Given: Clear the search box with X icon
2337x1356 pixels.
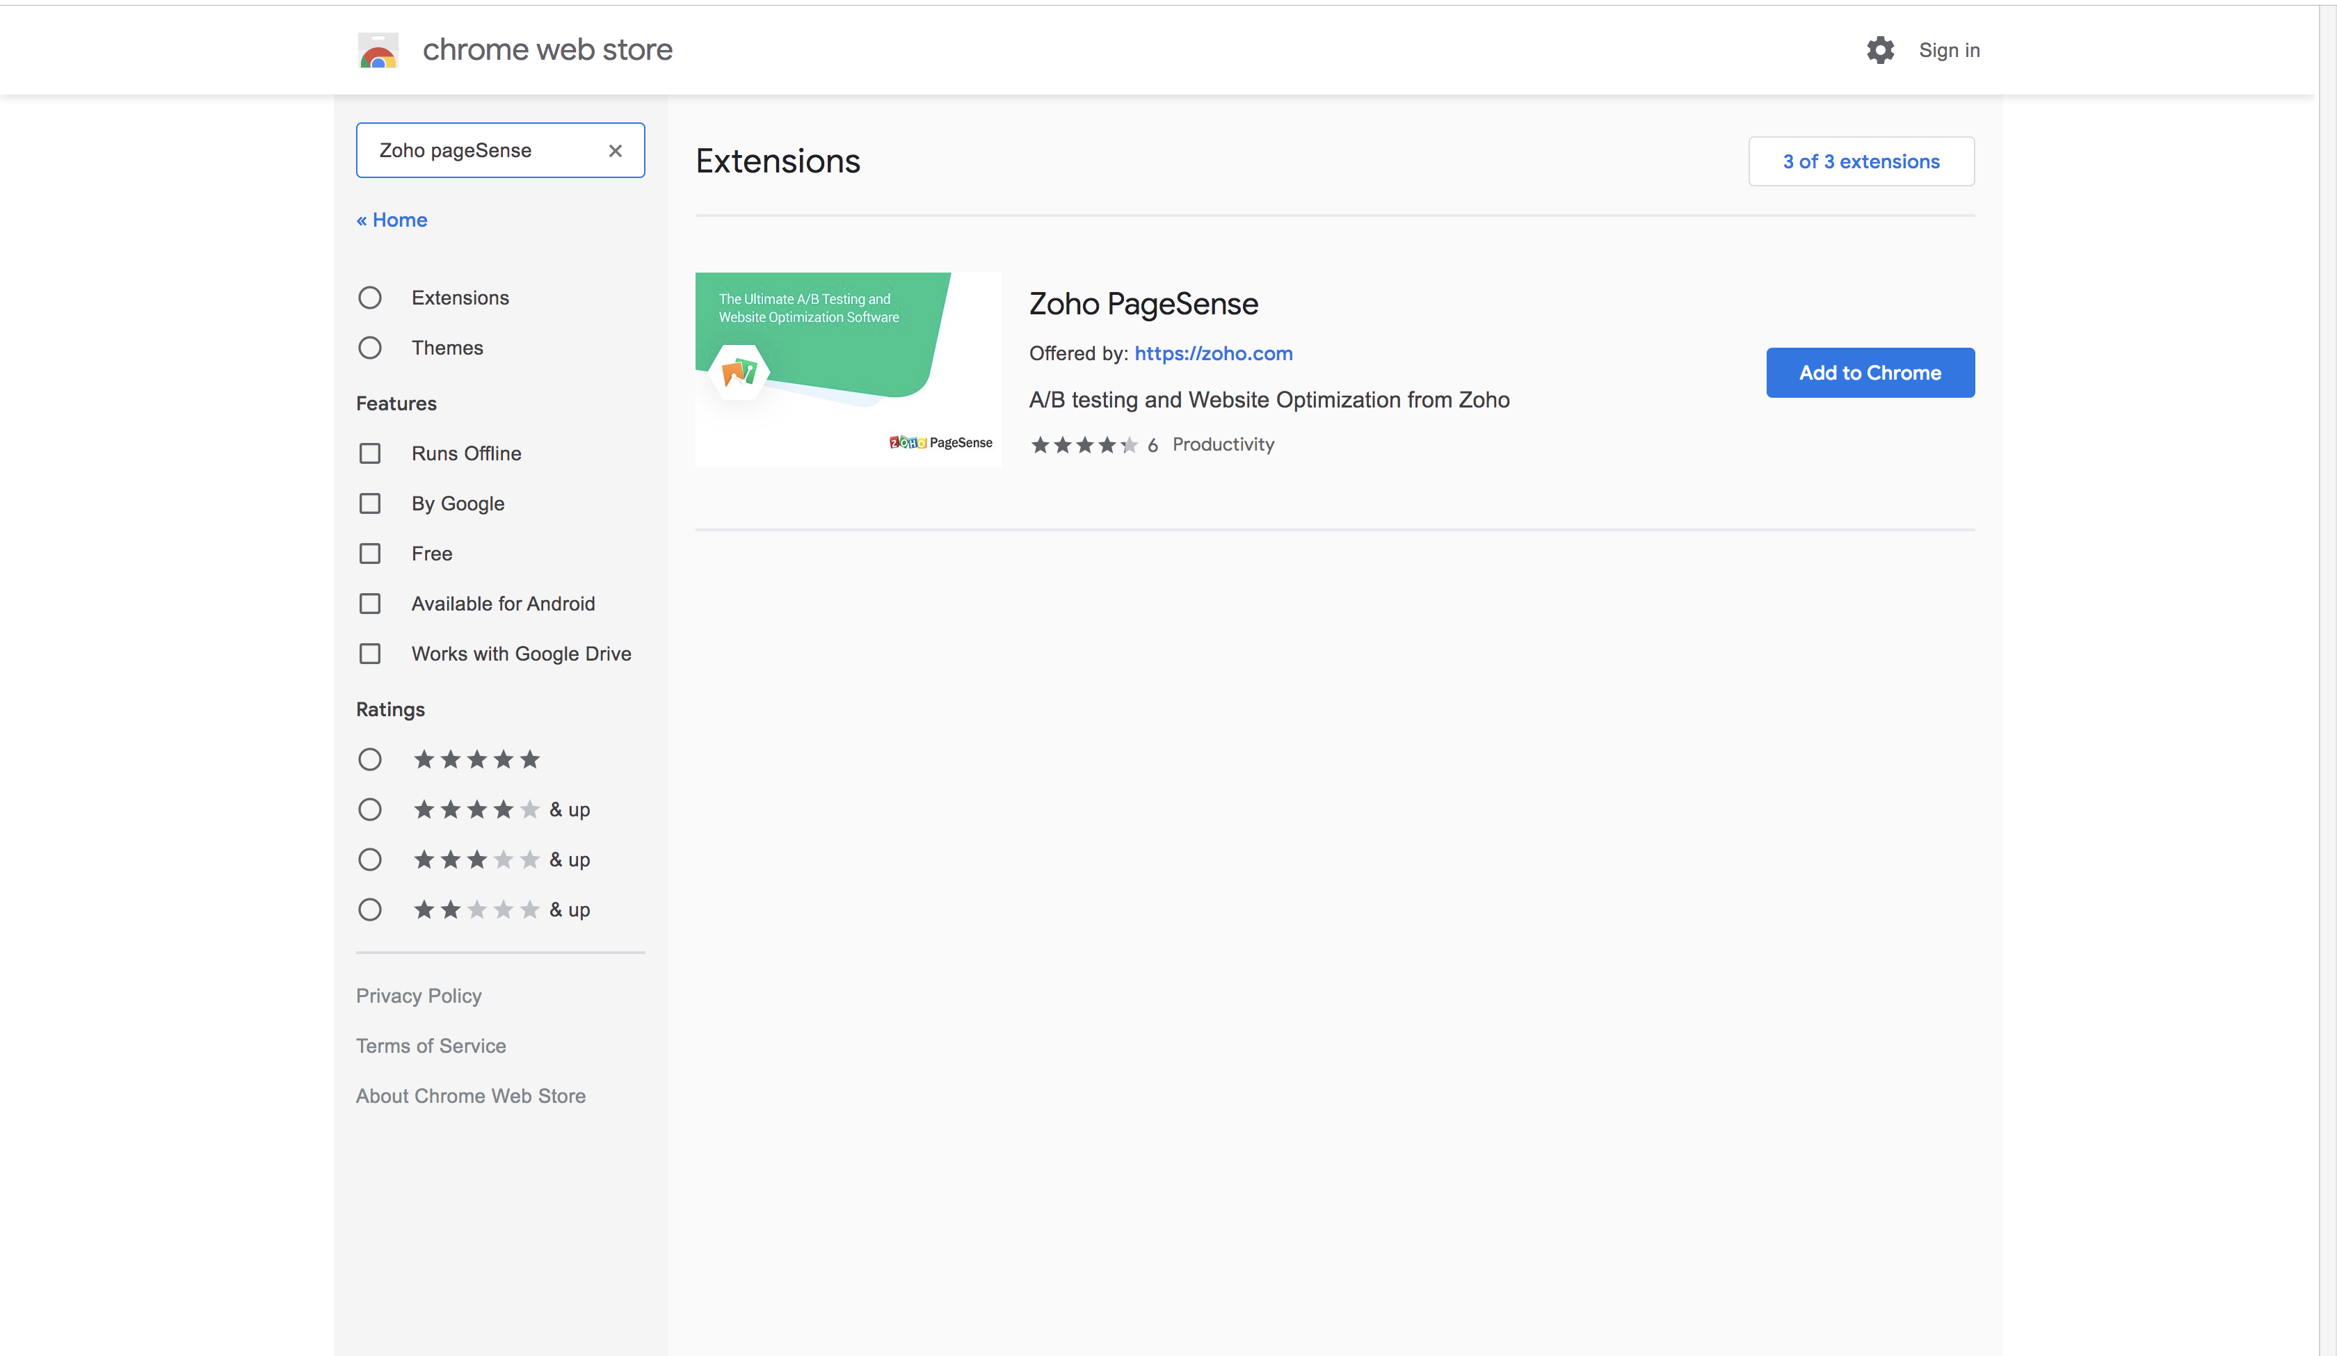Looking at the screenshot, I should 615,150.
